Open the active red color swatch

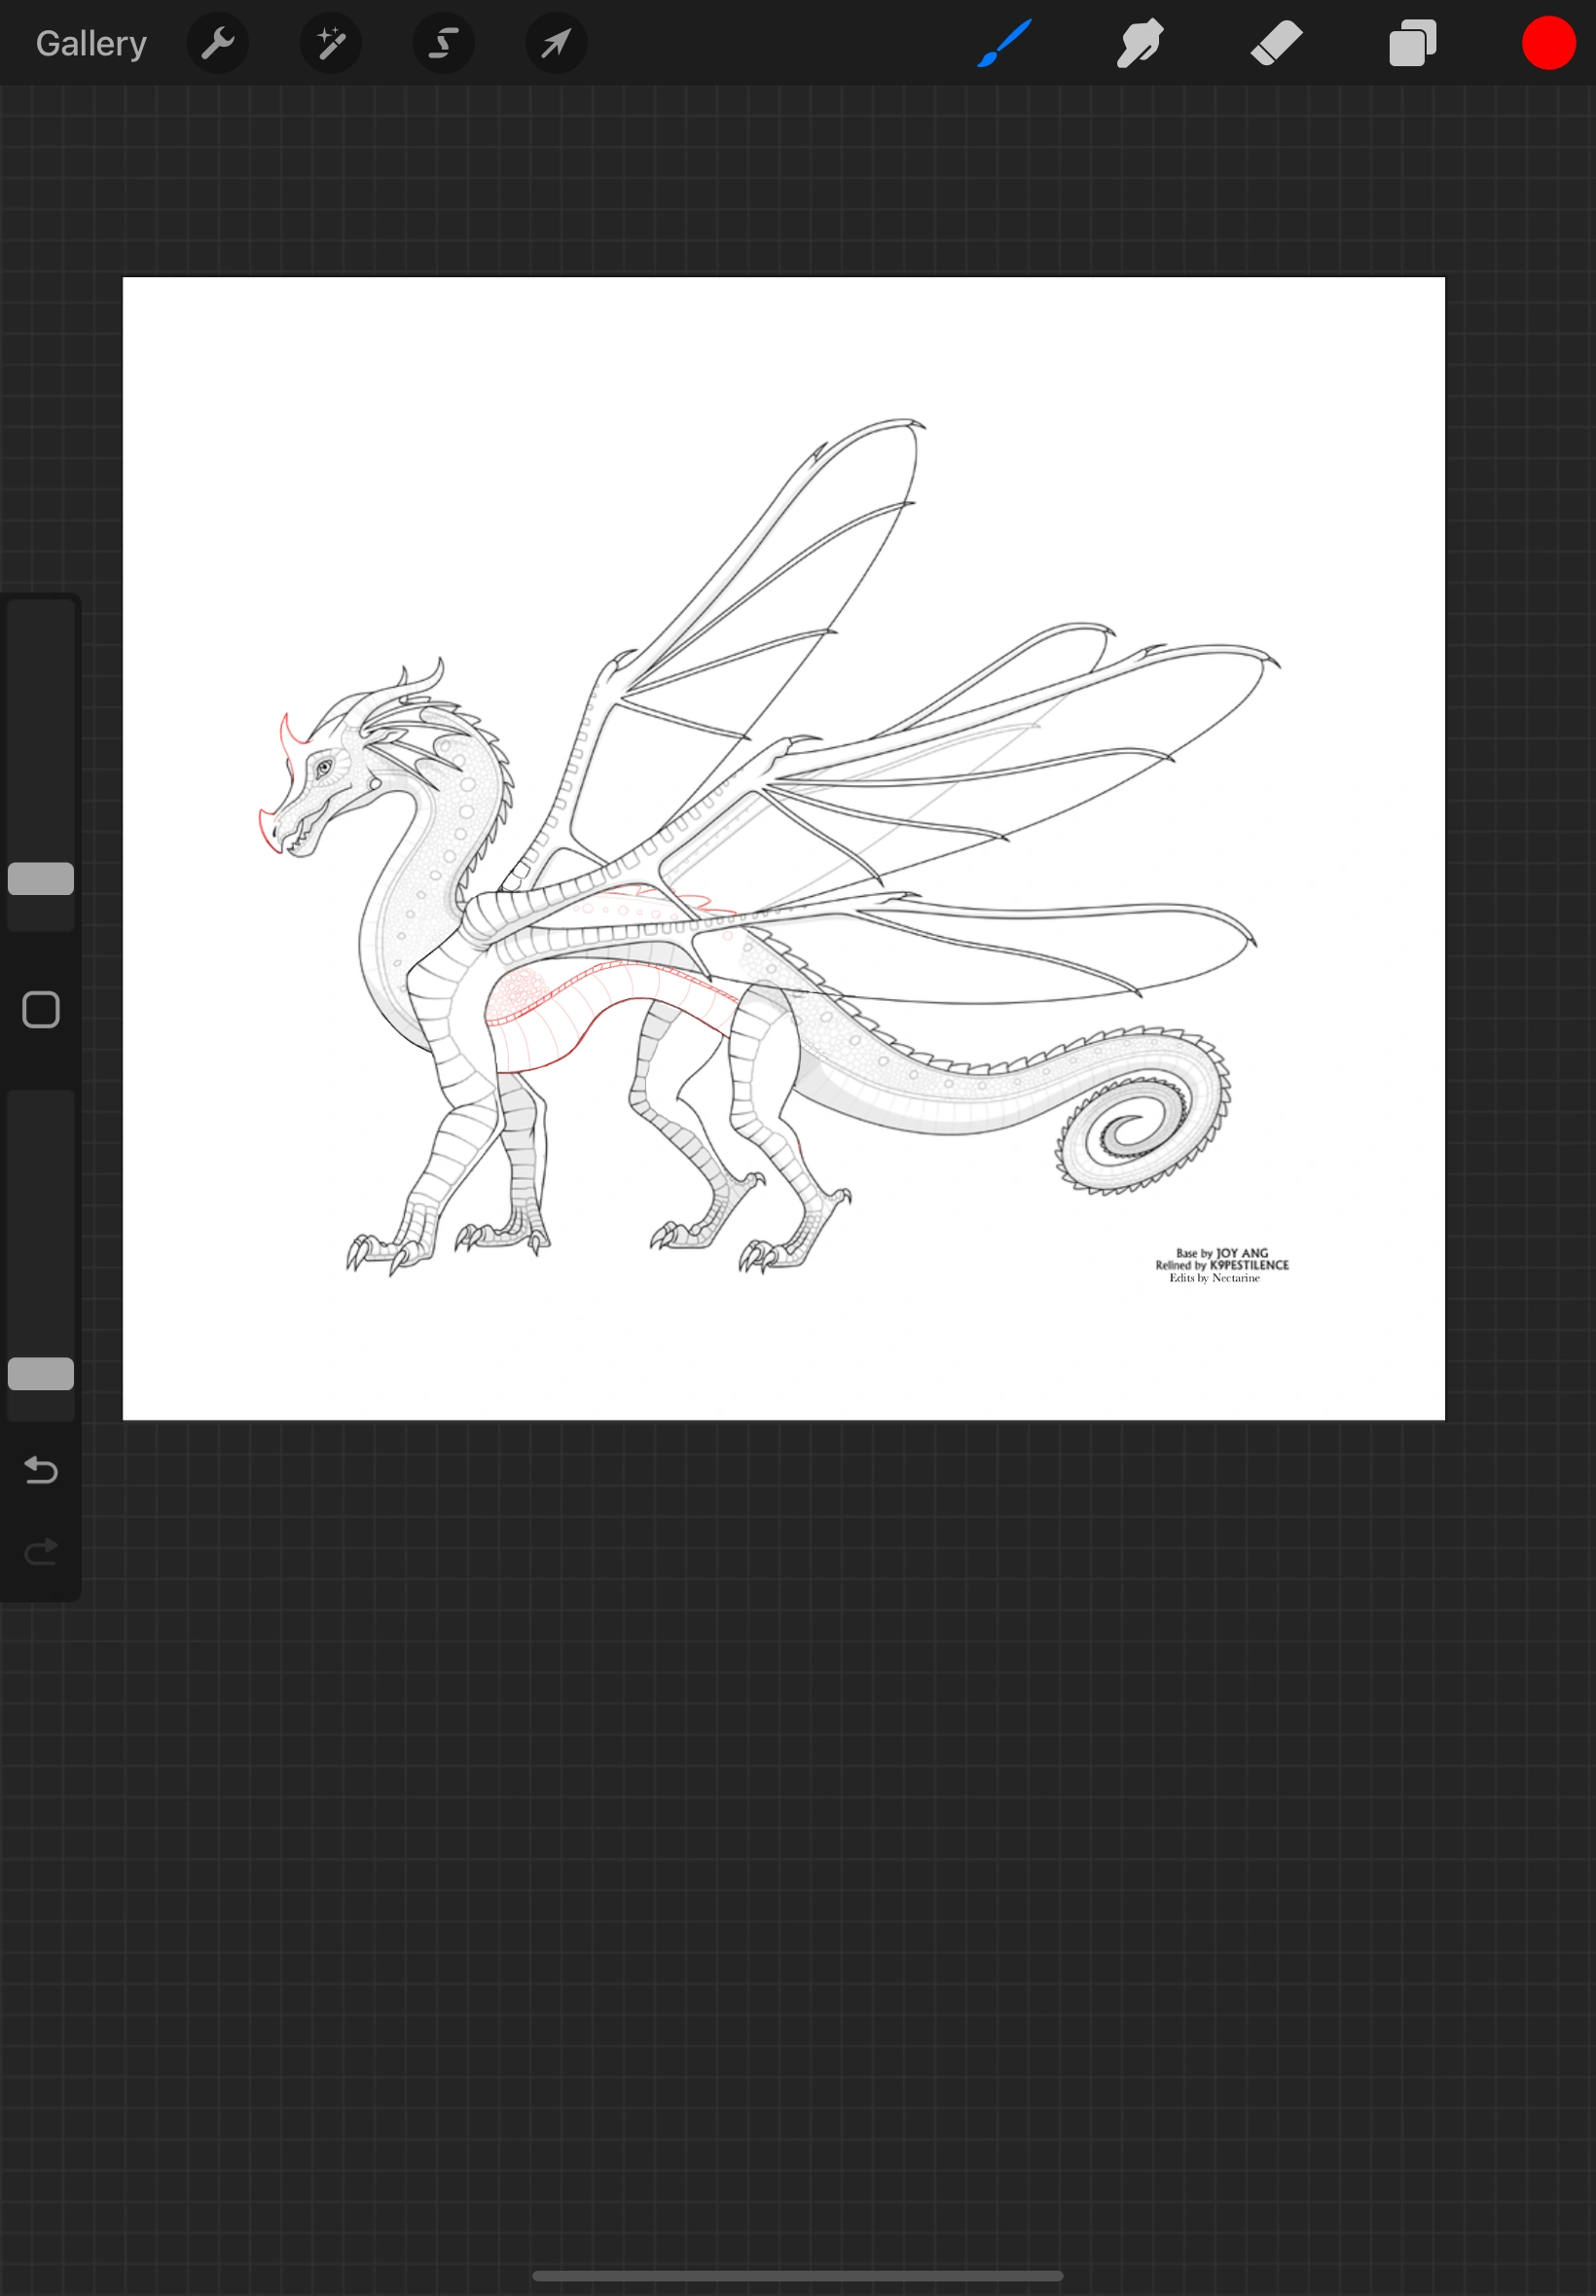tap(1548, 43)
